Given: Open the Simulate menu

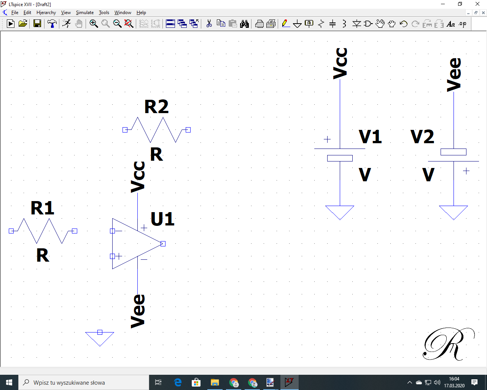Looking at the screenshot, I should [x=85, y=13].
